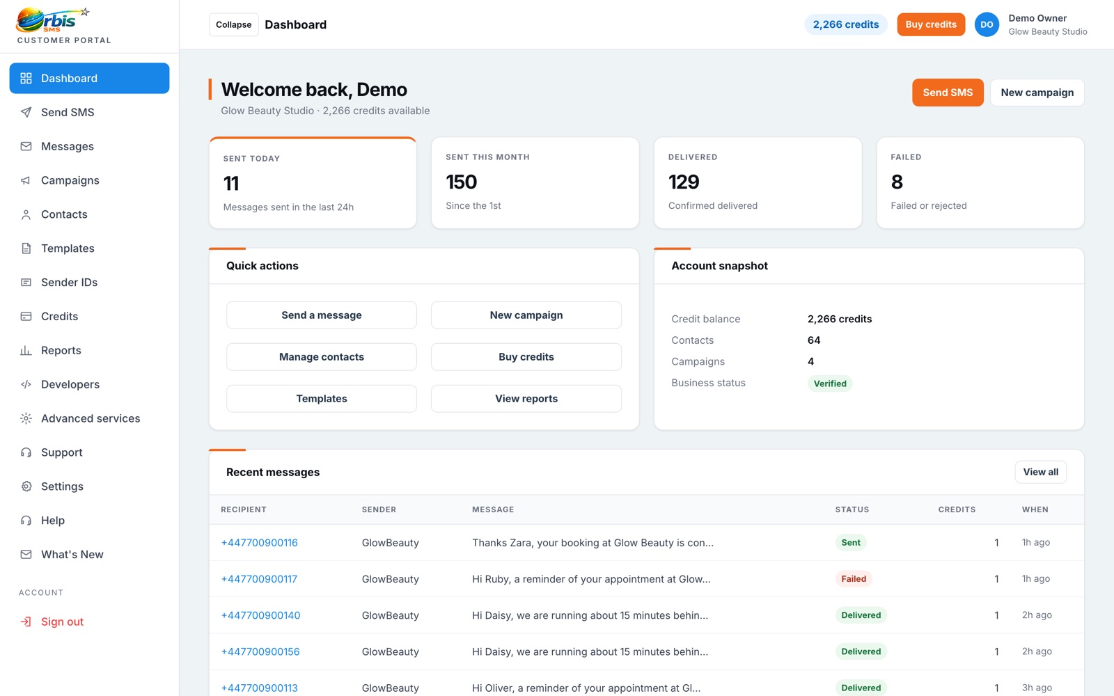
Task: Click Send a message quick action
Action: coord(322,315)
